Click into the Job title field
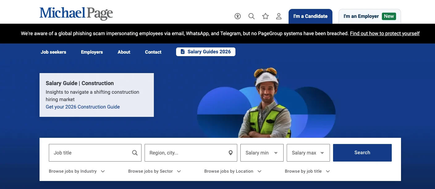The image size is (435, 189). point(95,153)
